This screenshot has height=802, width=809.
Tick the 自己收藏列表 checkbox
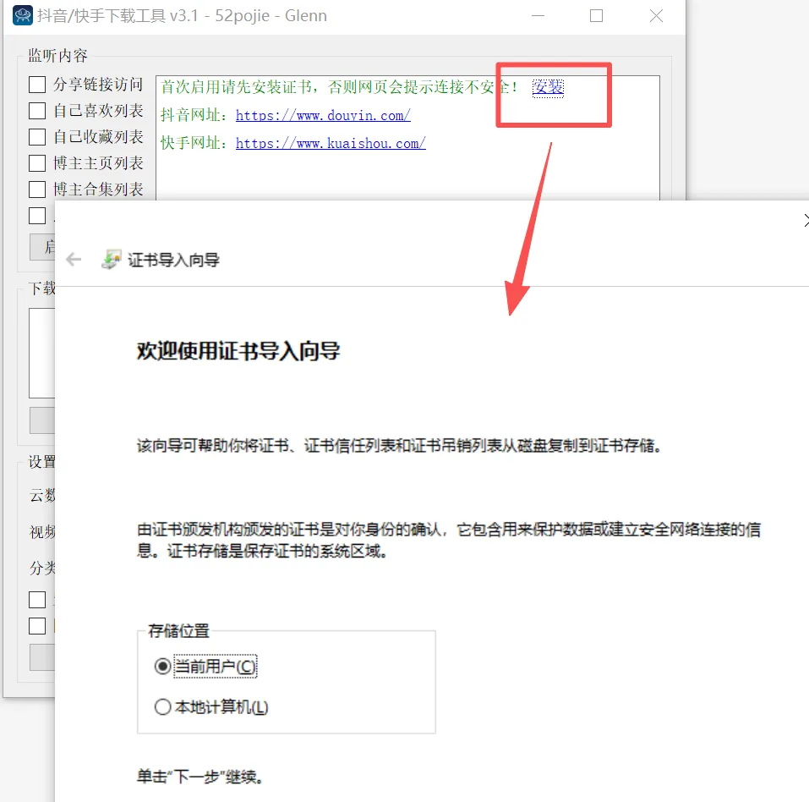[x=37, y=137]
